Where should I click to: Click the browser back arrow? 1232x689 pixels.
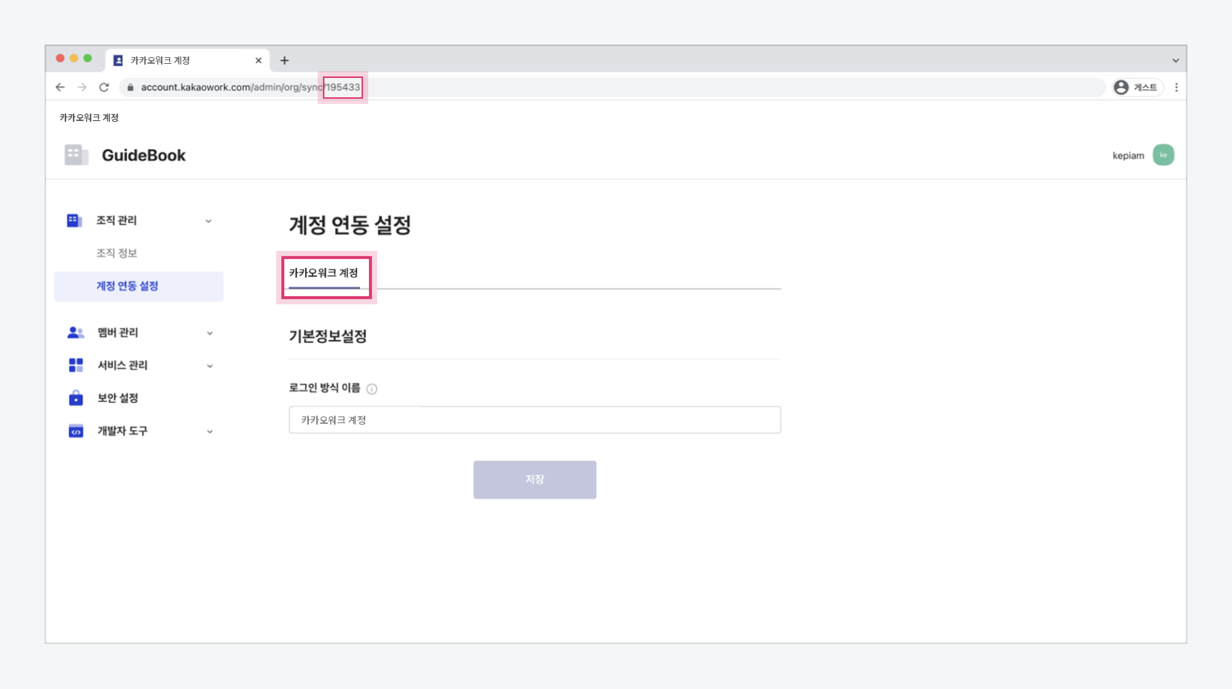coord(60,88)
